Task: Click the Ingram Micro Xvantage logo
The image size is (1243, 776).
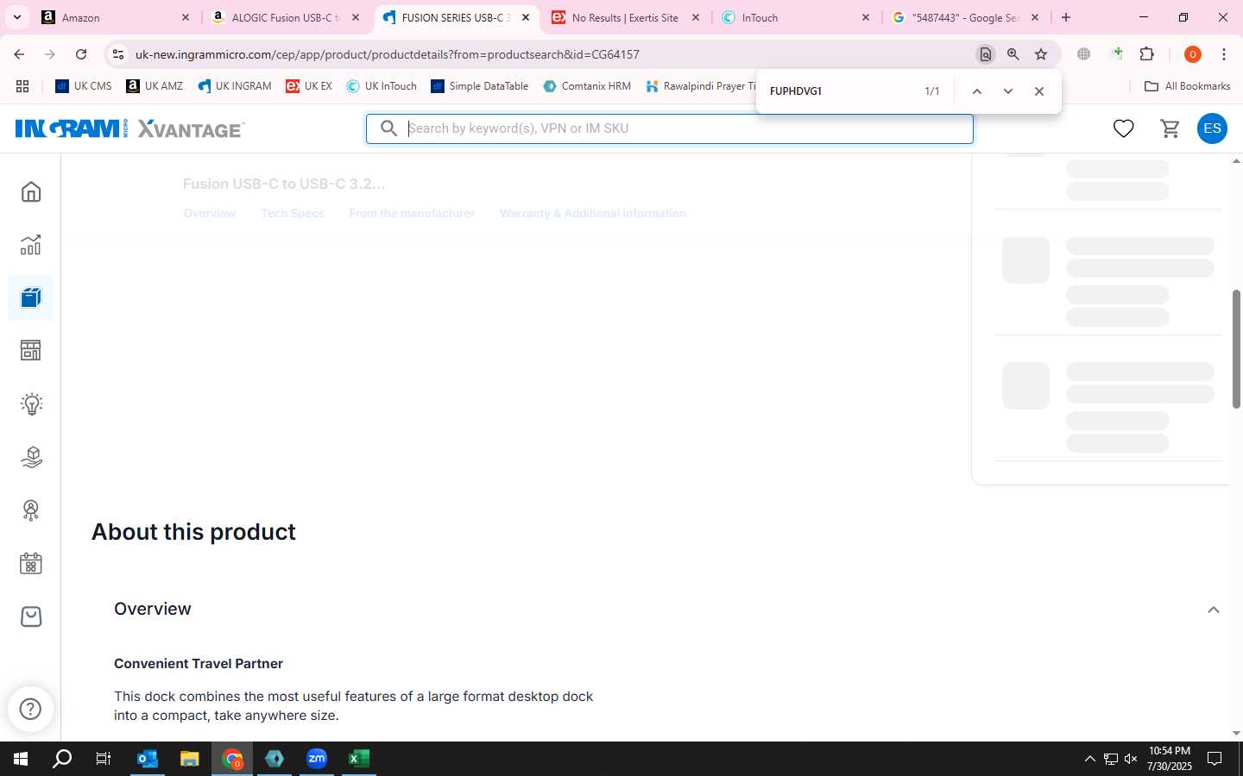Action: click(x=129, y=128)
